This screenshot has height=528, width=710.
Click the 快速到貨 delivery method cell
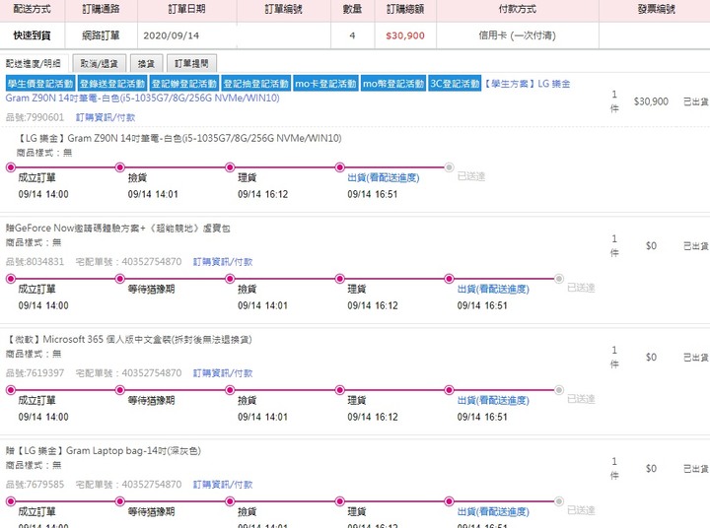(33, 35)
